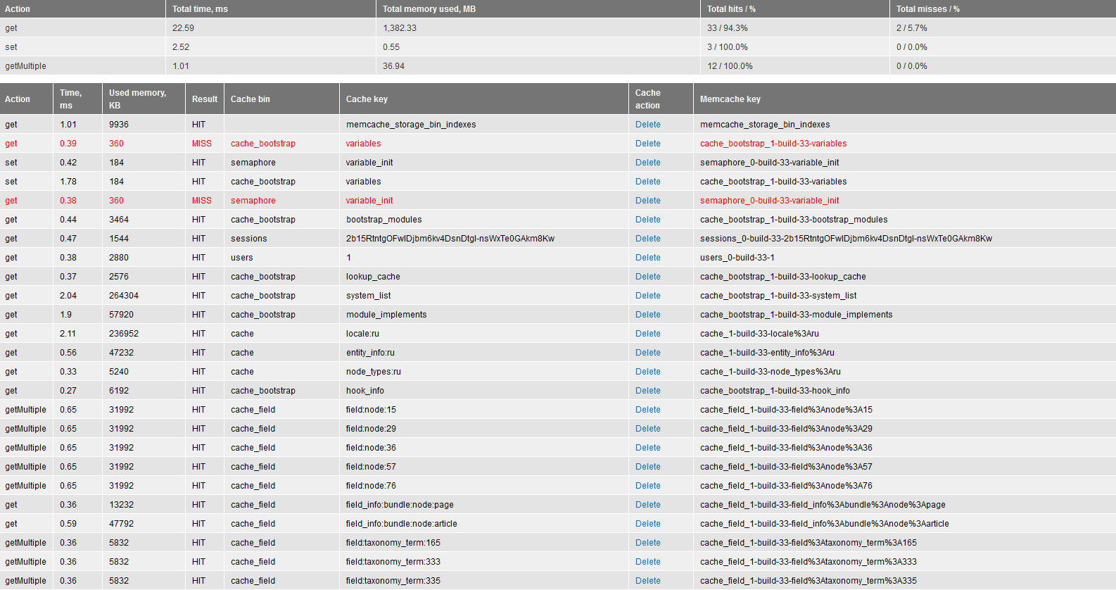Delete node_types:ru cache entry
The image size is (1116, 590).
pos(647,372)
